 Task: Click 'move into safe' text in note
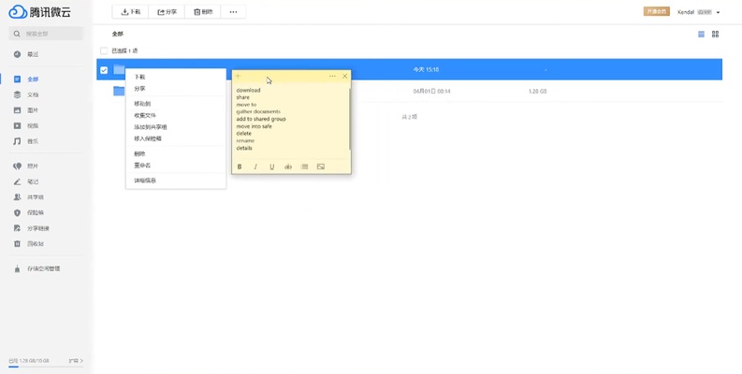(x=255, y=126)
